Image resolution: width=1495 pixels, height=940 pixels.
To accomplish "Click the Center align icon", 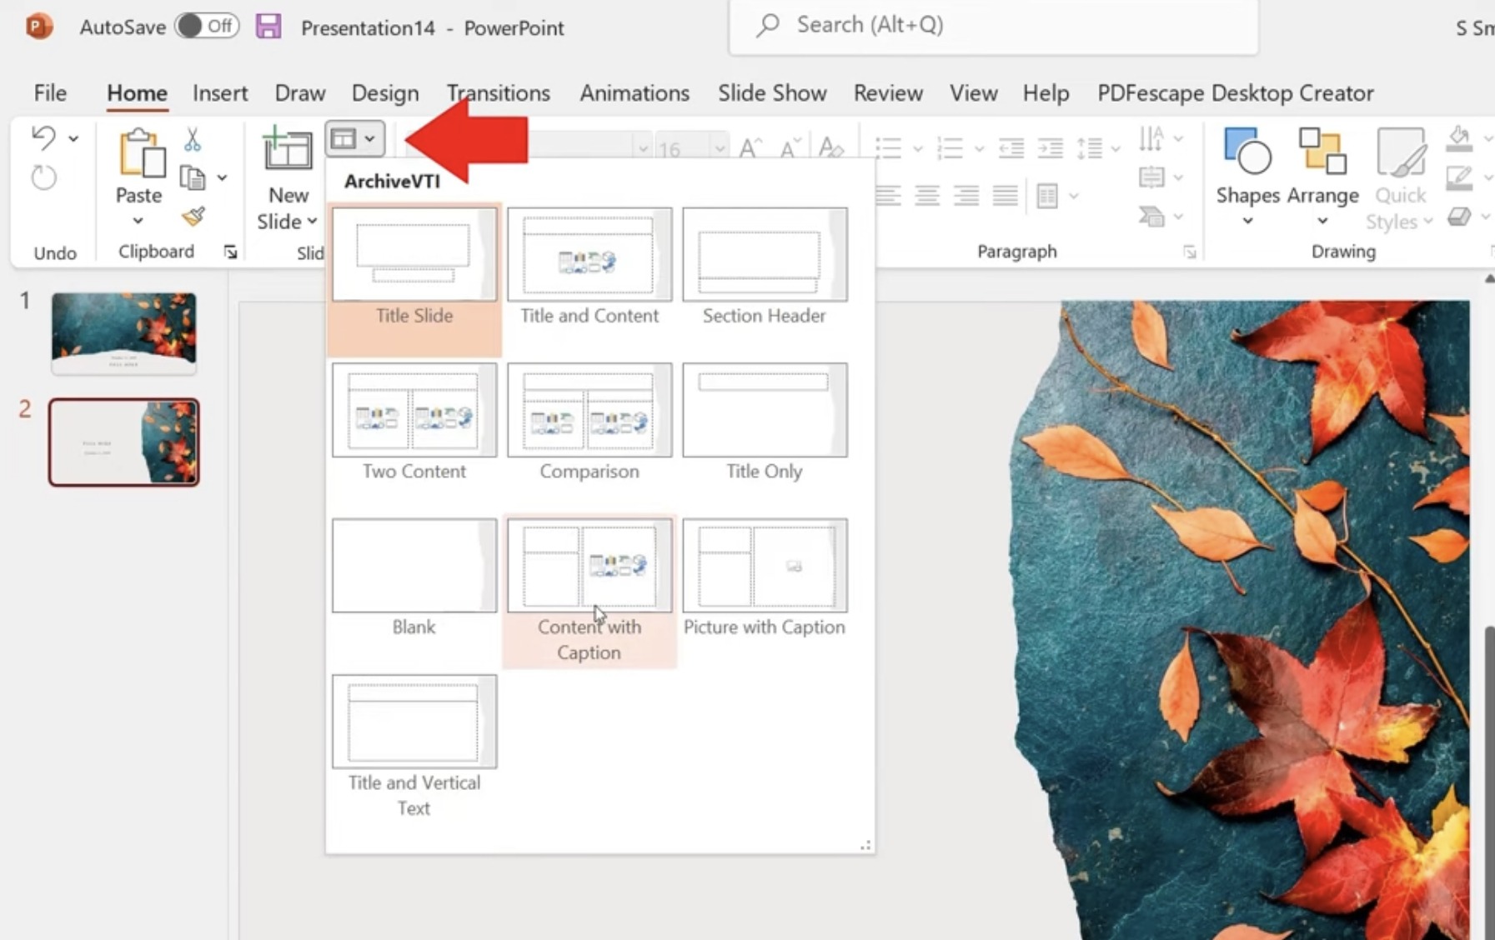I will coord(927,196).
